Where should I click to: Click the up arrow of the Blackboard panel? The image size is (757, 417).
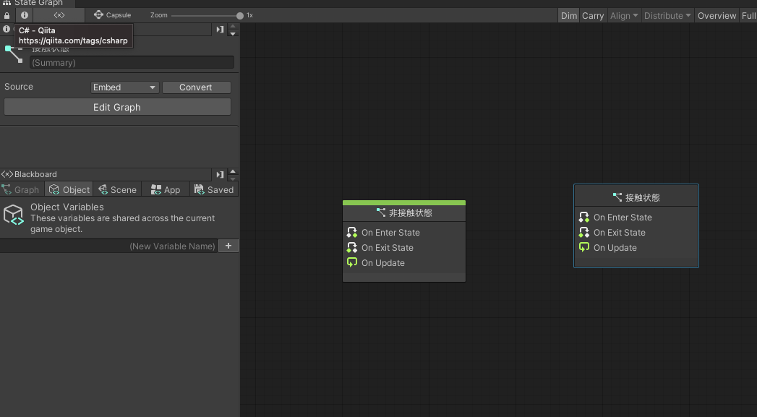(x=233, y=171)
